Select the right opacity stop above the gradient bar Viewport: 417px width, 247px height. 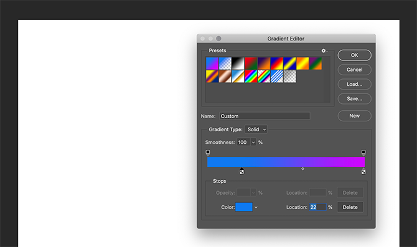(363, 152)
